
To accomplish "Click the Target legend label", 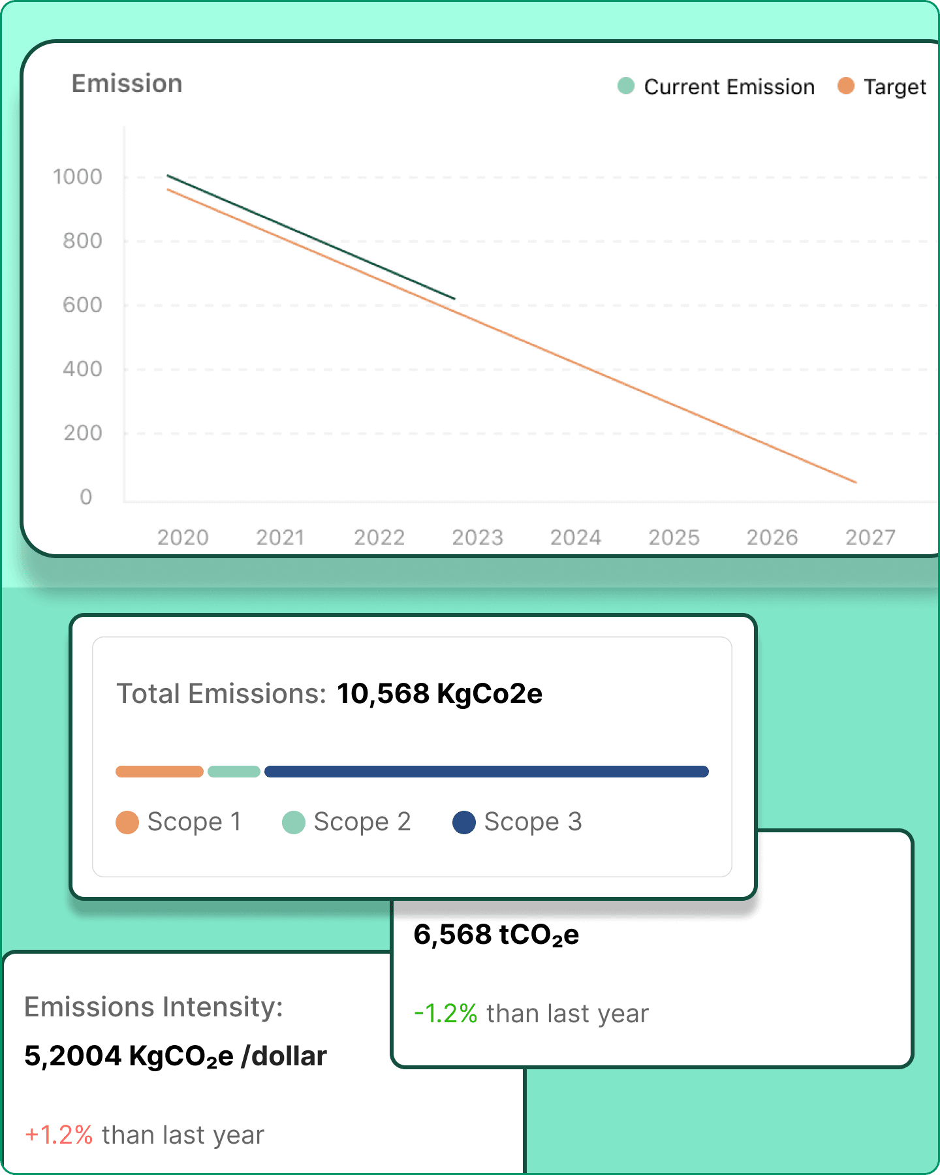I will (895, 87).
